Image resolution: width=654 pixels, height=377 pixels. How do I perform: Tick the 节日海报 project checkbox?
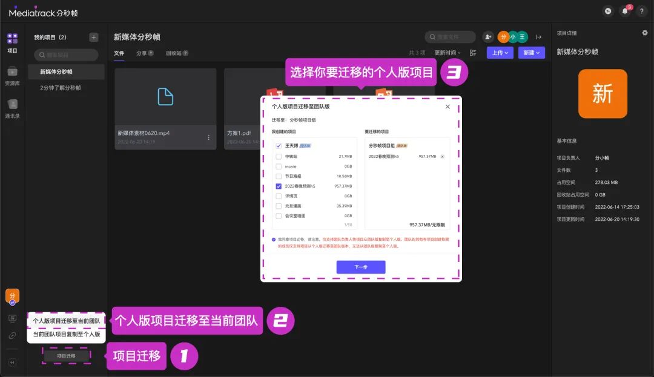[279, 176]
